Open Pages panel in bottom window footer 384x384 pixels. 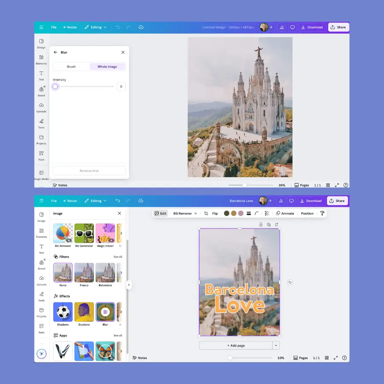pos(300,358)
